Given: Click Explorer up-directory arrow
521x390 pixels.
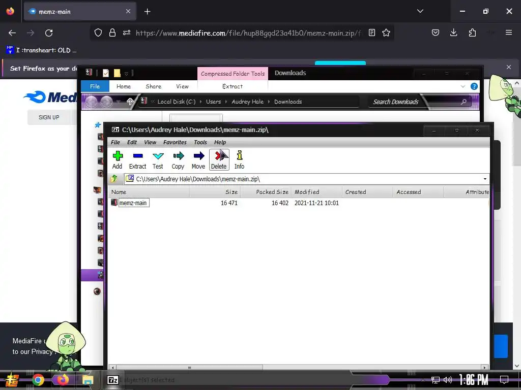Looking at the screenshot, I should tap(130, 102).
